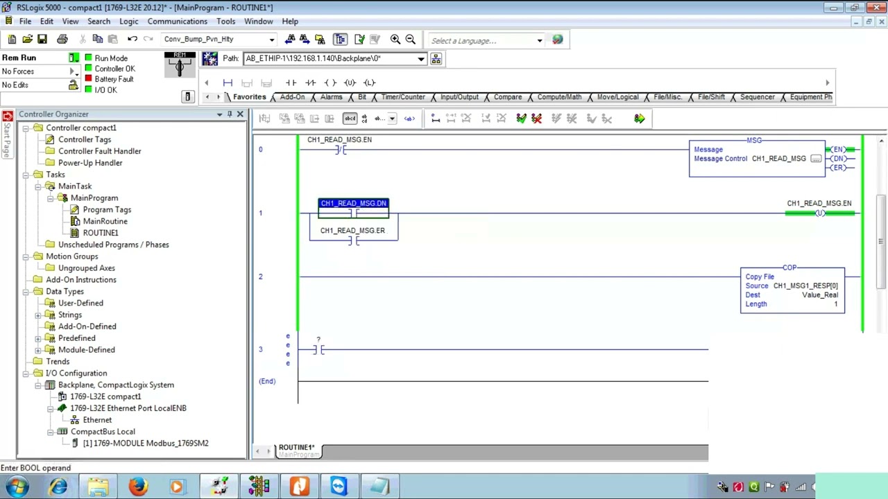
Task: Collapse the MainTask node
Action: [38, 186]
